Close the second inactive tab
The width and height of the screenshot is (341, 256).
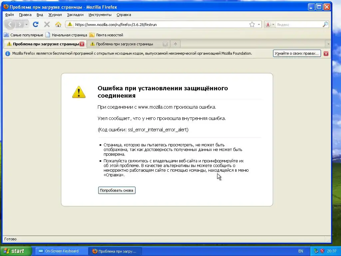coord(165,44)
